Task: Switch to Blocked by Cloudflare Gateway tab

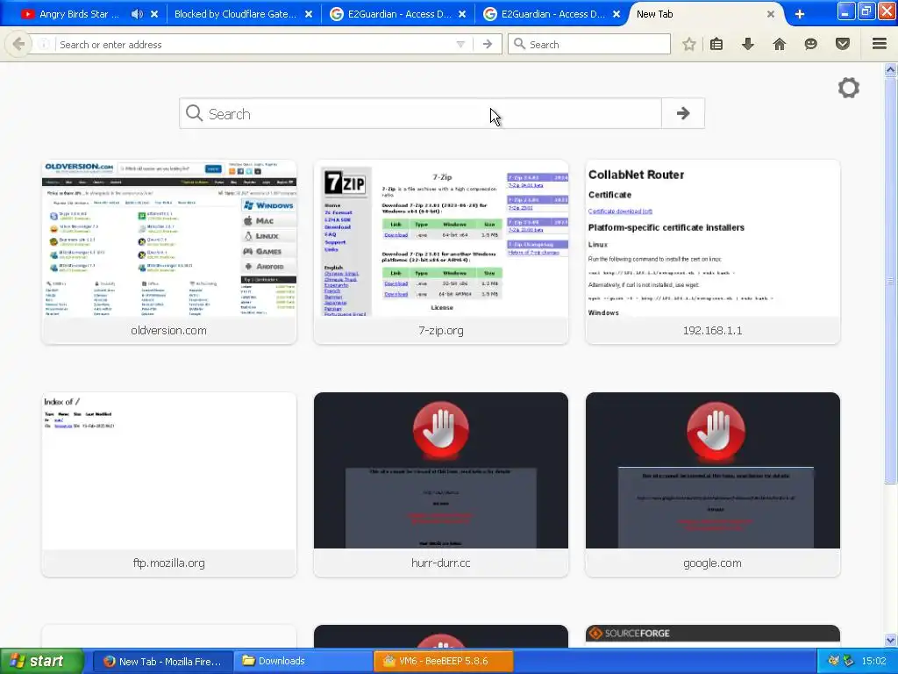Action: point(235,14)
